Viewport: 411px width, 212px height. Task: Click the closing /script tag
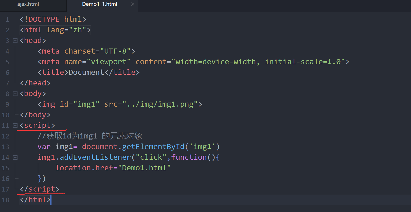(x=40, y=189)
